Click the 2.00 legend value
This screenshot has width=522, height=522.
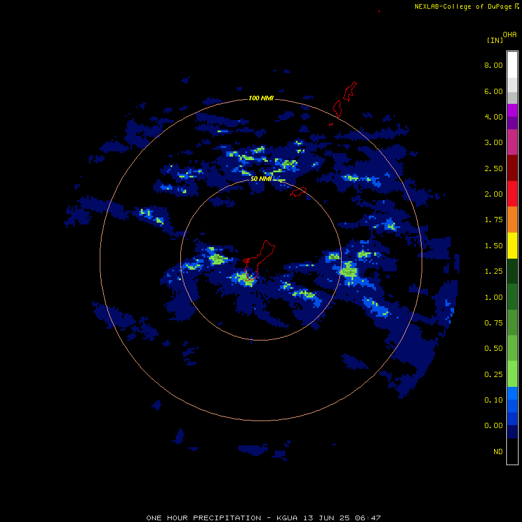494,194
